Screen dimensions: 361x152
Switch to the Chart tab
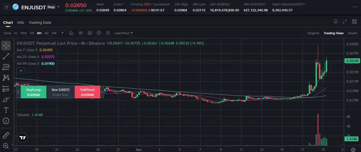tap(8, 22)
